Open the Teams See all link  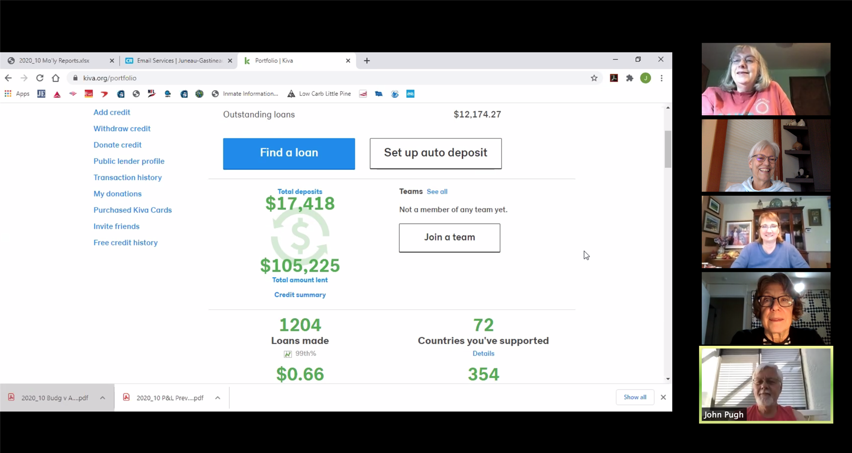click(437, 192)
